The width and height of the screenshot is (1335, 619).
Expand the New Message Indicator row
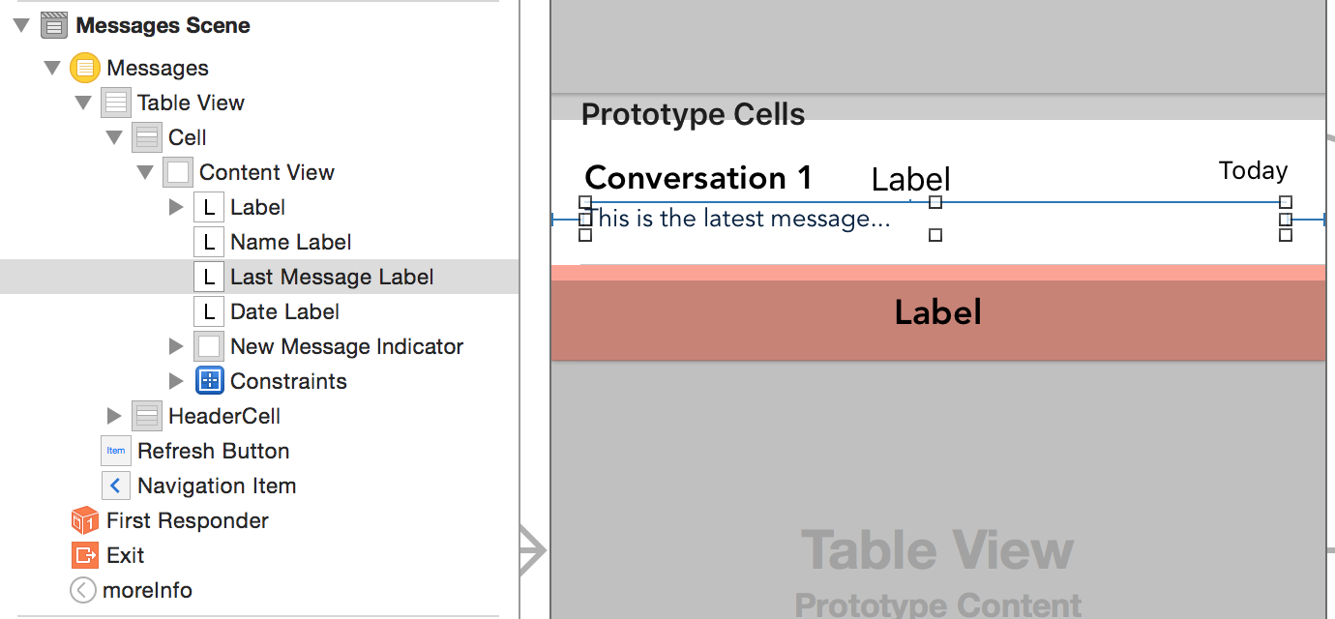tap(176, 346)
